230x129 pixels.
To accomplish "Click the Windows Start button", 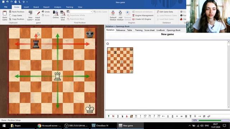I will pos(4,126).
